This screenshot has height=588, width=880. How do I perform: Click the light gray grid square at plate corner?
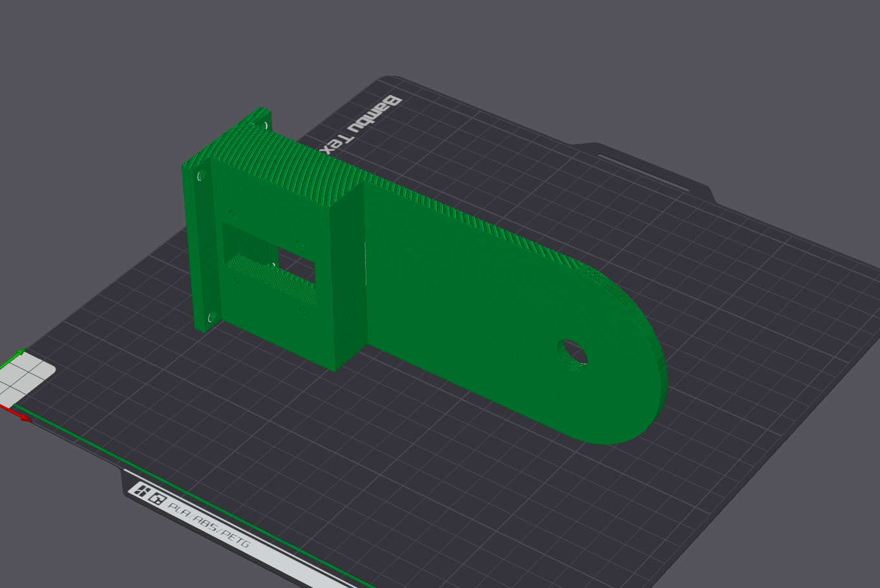pos(26,379)
